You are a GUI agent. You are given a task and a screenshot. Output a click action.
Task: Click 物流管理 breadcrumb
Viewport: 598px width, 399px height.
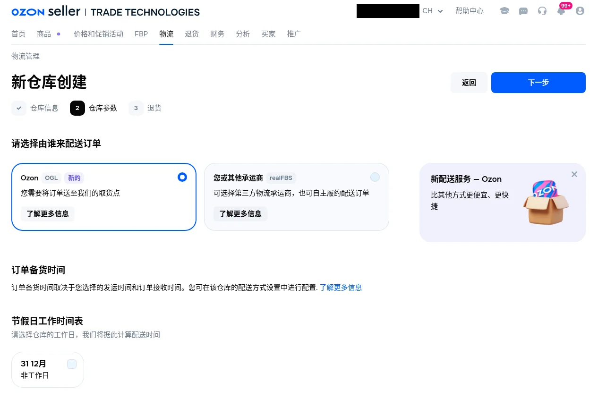26,56
